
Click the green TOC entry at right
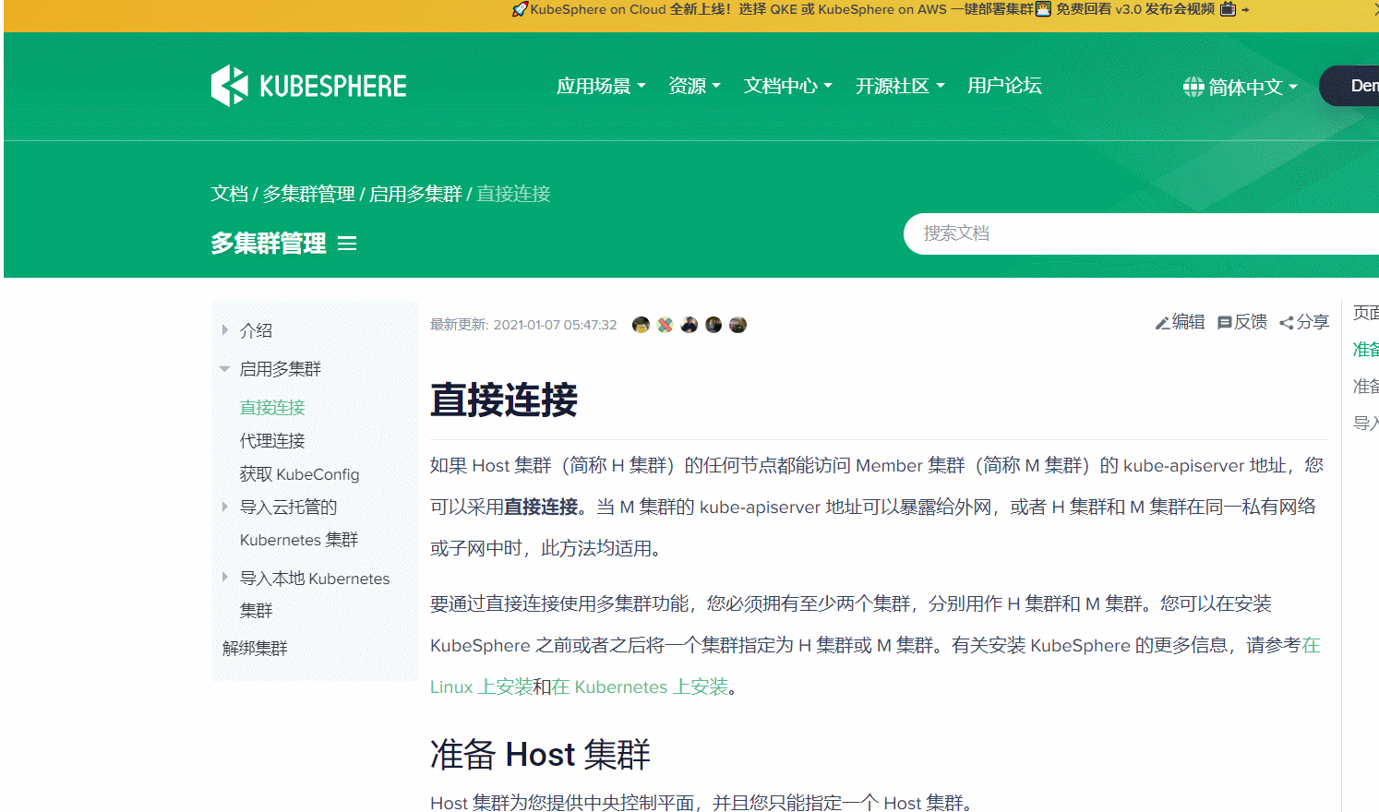[x=1366, y=349]
